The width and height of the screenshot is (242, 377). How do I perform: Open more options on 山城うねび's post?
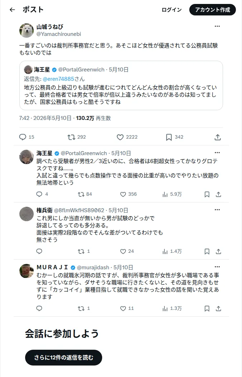click(217, 26)
